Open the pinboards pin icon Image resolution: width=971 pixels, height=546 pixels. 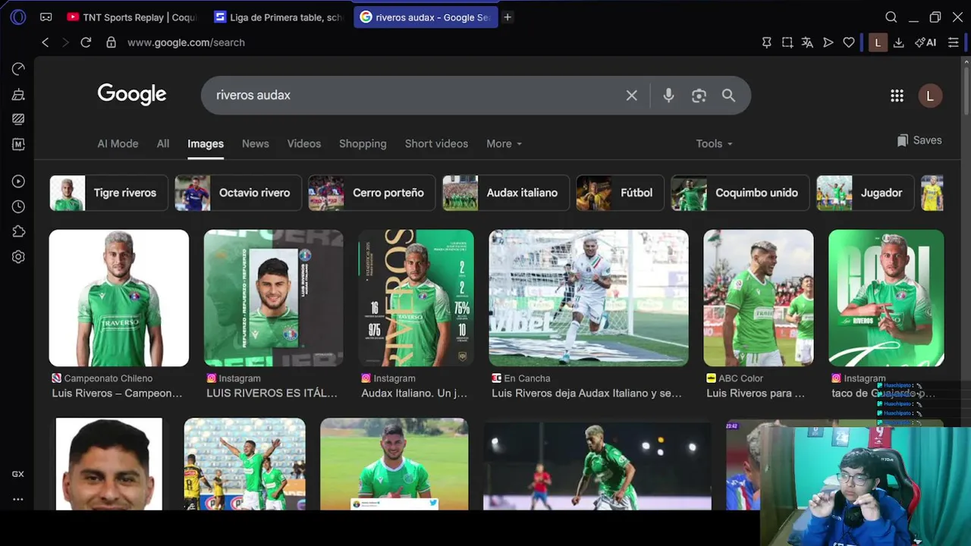click(x=767, y=42)
